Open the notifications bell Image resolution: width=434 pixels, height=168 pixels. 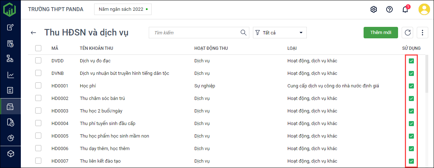(405, 10)
